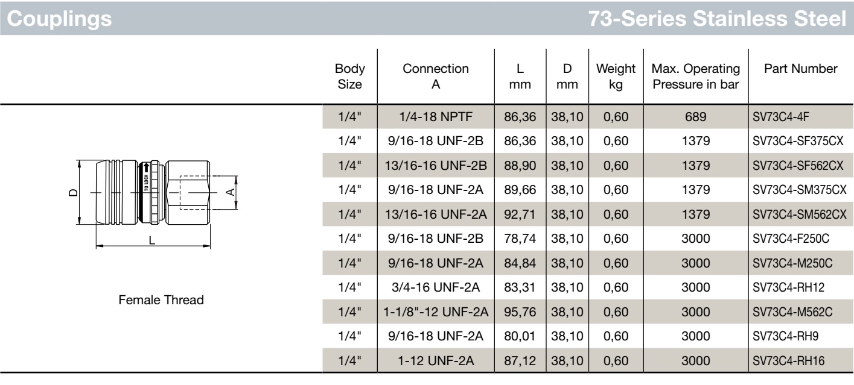Select the Connection A column header
The width and height of the screenshot is (854, 385).
pos(436,77)
